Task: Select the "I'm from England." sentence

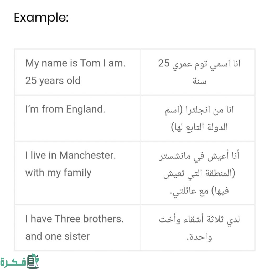Action: [65, 109]
